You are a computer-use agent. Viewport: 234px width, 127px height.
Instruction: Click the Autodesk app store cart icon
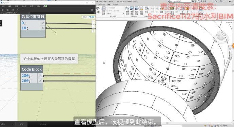(x=216, y=1)
